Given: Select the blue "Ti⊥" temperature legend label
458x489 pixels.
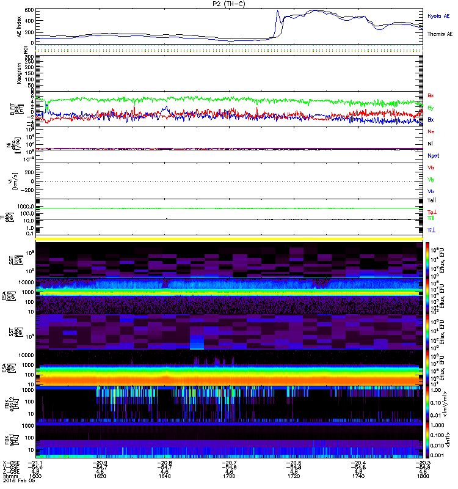Looking at the screenshot, I should point(431,230).
